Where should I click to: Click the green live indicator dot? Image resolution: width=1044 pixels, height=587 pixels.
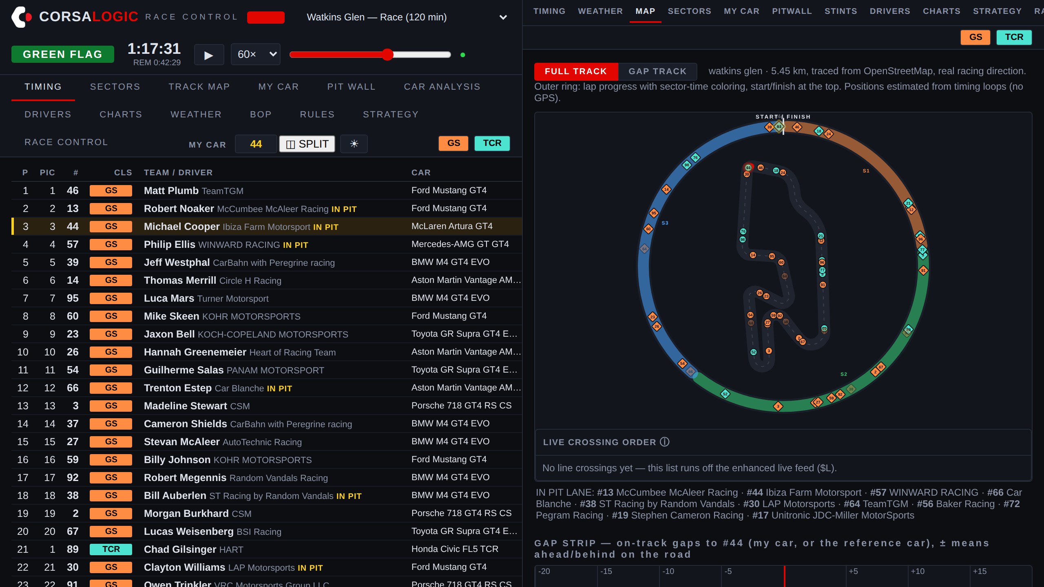click(x=462, y=55)
